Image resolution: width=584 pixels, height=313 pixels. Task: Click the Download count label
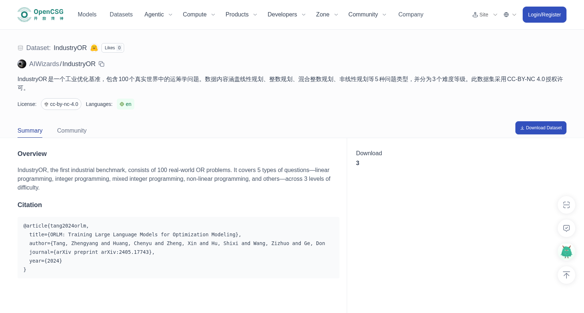click(369, 153)
